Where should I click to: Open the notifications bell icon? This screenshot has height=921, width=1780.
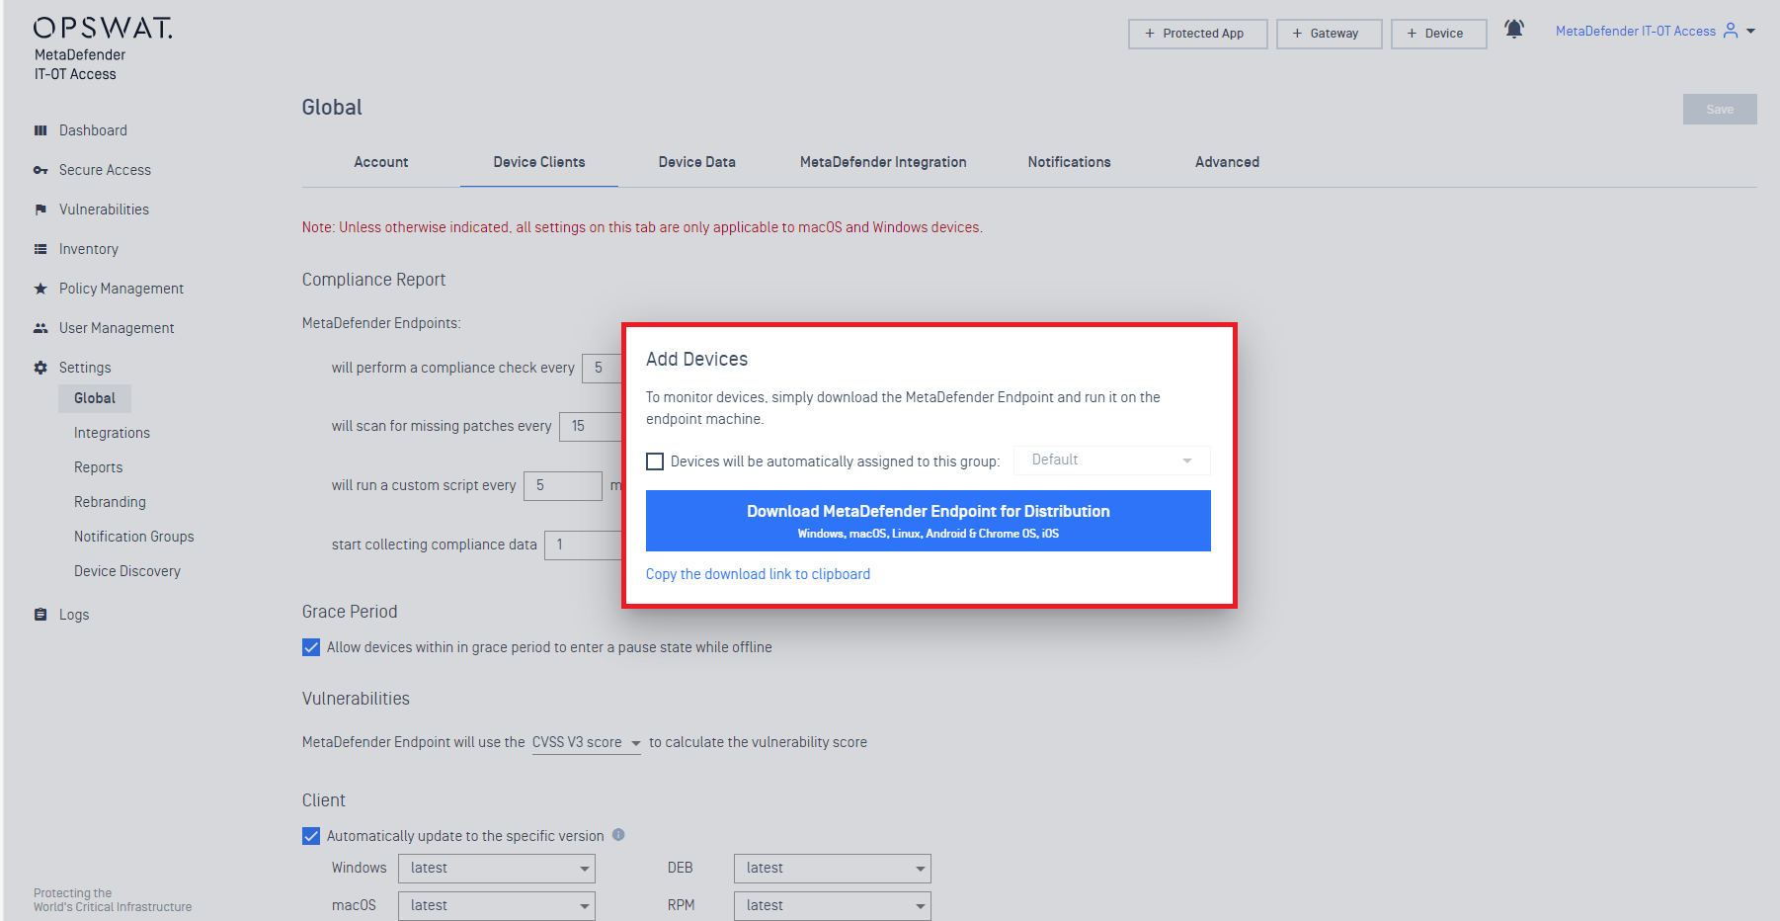click(x=1513, y=30)
